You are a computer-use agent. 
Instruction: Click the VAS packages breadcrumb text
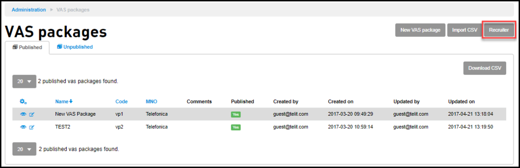pos(73,10)
